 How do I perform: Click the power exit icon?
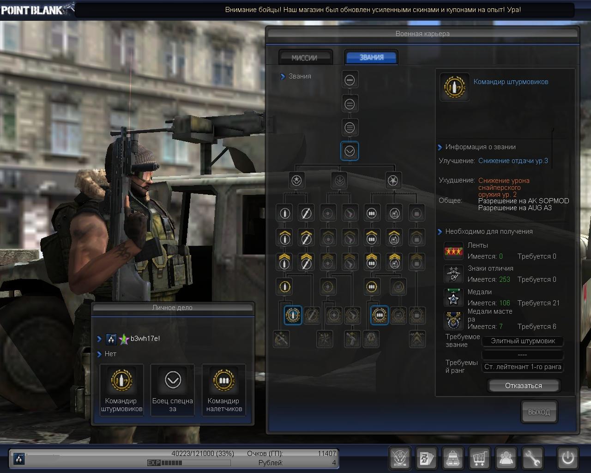pyautogui.click(x=567, y=458)
